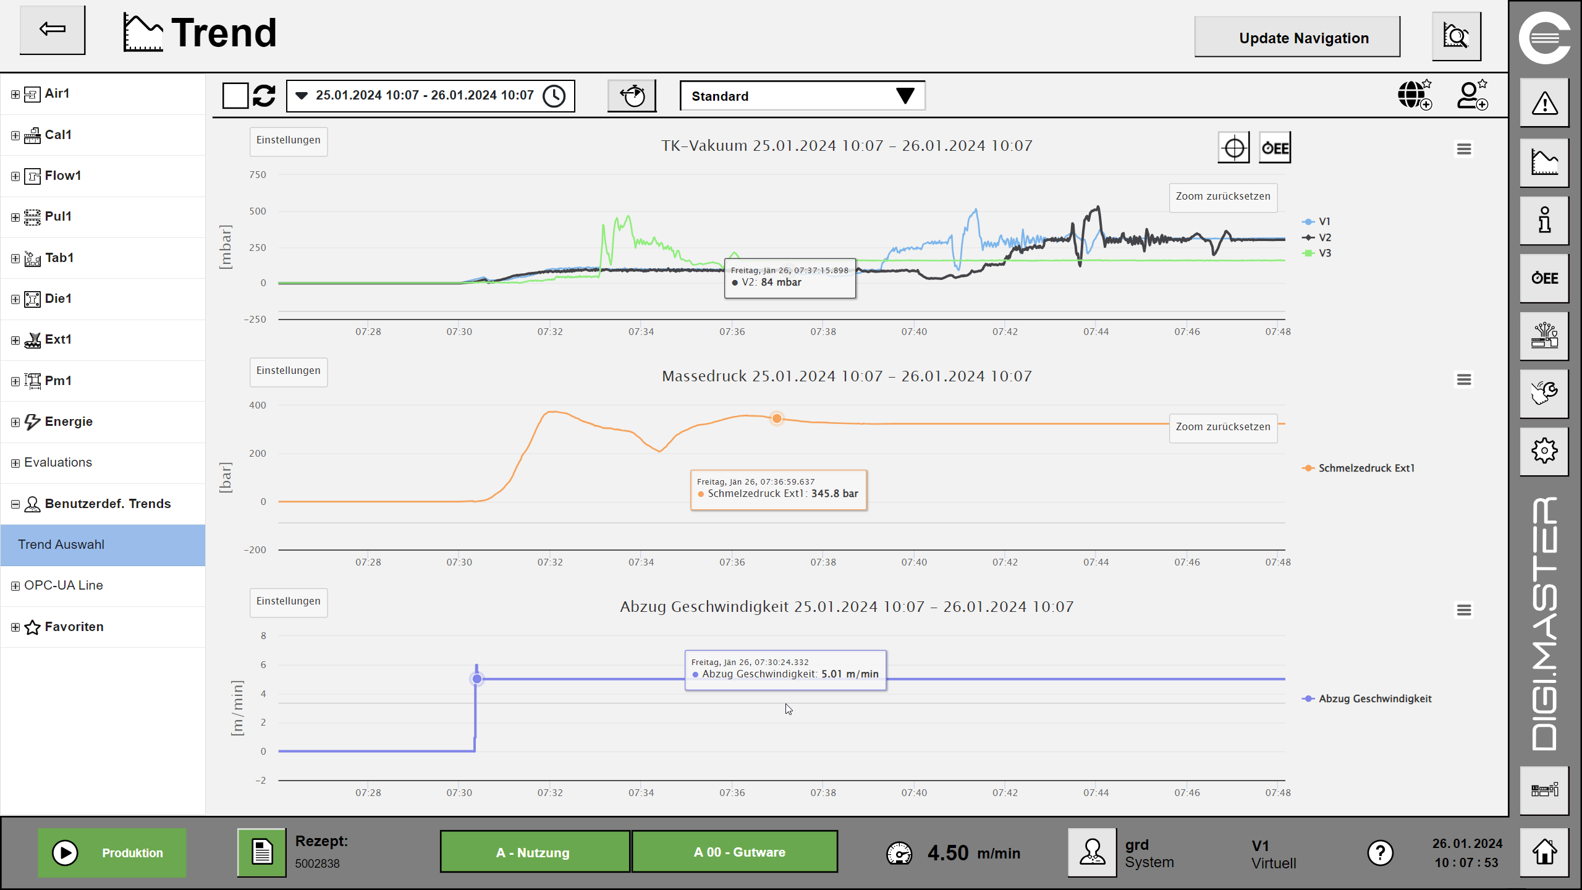
Task: Click the Update Navigation button
Action: coord(1297,38)
